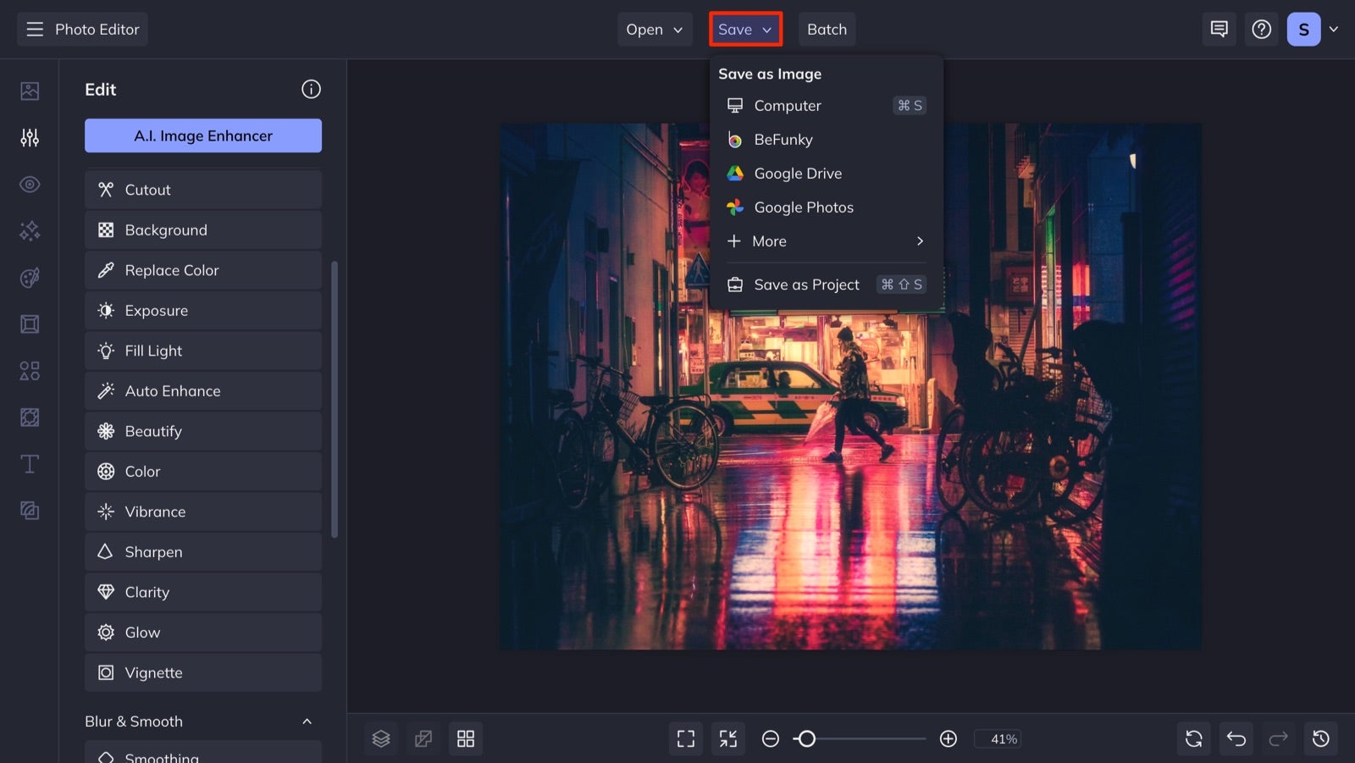
Task: Click the help question mark icon
Action: [1261, 29]
